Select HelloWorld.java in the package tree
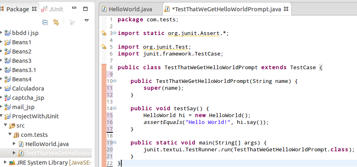The width and height of the screenshot is (357, 167). [x=47, y=144]
